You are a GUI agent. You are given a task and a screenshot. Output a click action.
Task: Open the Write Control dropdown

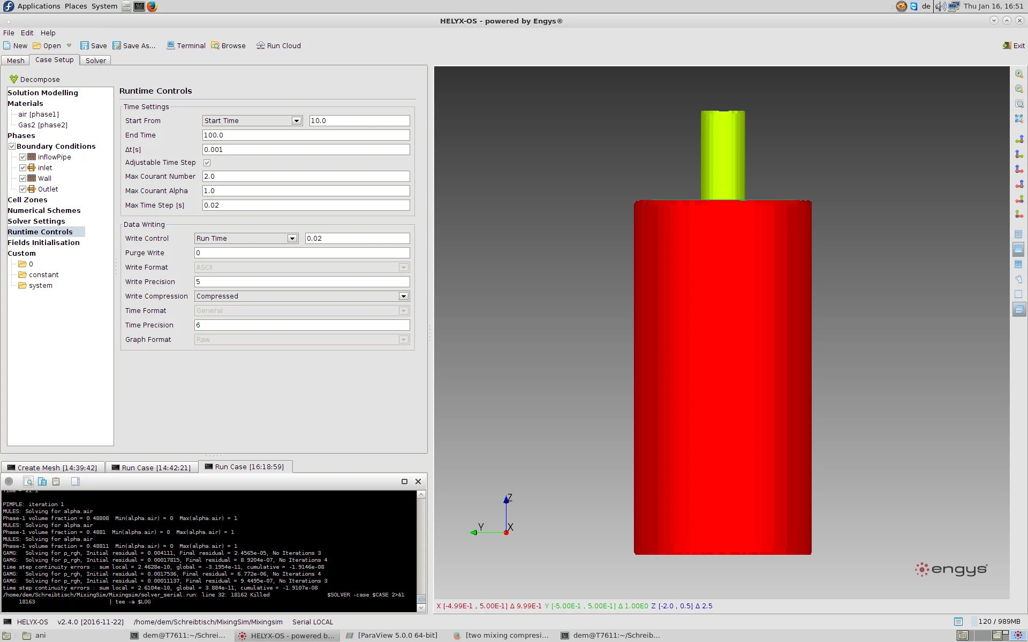point(246,239)
